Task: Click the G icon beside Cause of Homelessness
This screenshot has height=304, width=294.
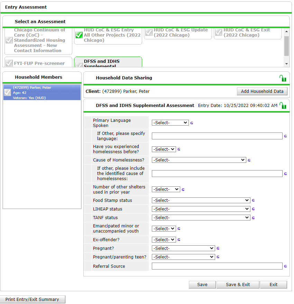Action: coord(249,160)
